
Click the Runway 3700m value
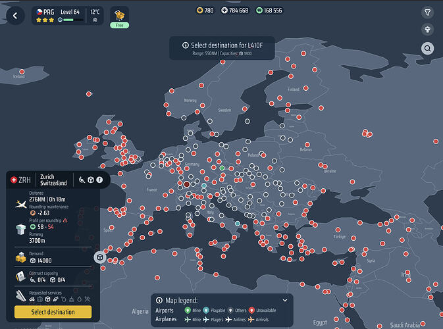coord(37,241)
